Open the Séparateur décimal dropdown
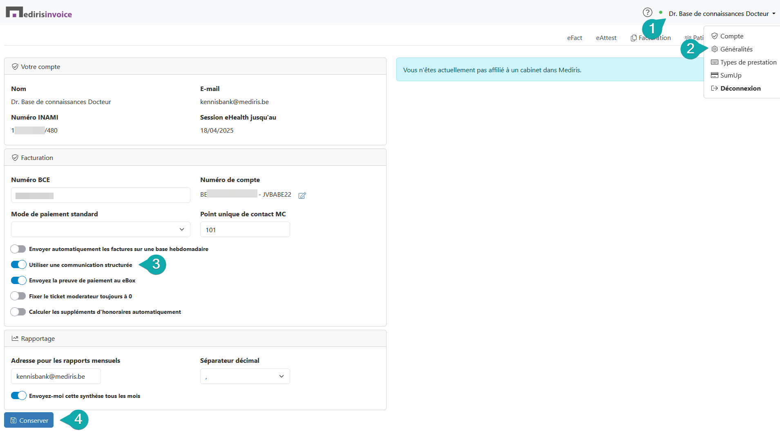Viewport: 780px width, 433px height. (245, 376)
